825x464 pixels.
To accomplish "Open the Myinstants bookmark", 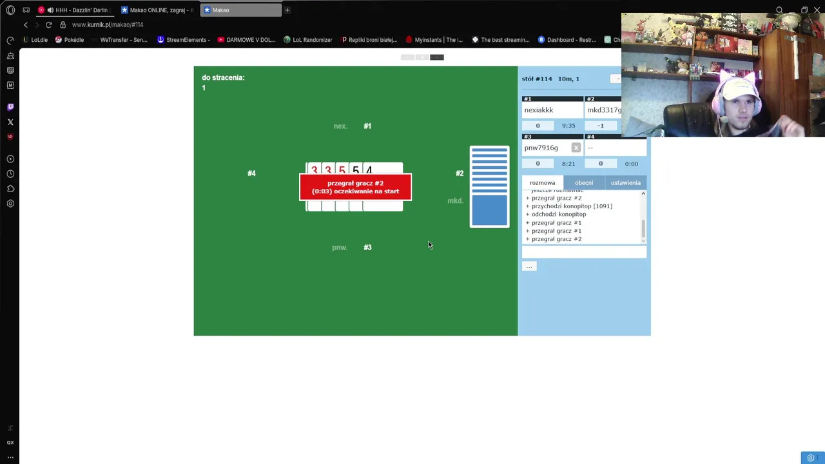I will 434,40.
